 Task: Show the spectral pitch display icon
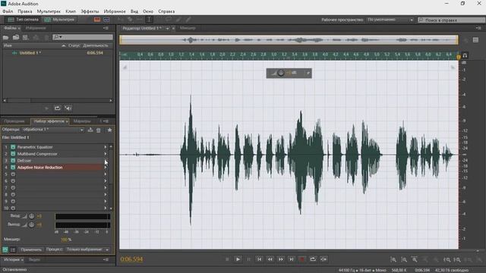[106, 20]
